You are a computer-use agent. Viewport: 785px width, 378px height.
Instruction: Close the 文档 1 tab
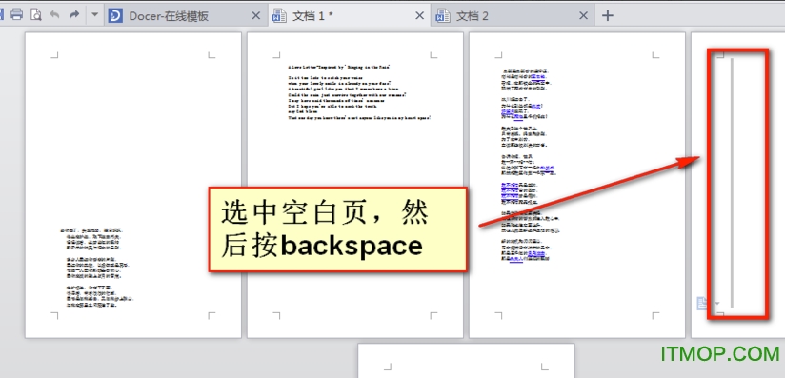[419, 15]
